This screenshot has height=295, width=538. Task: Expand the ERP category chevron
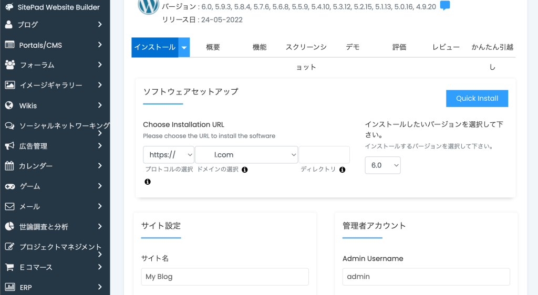tap(100, 287)
